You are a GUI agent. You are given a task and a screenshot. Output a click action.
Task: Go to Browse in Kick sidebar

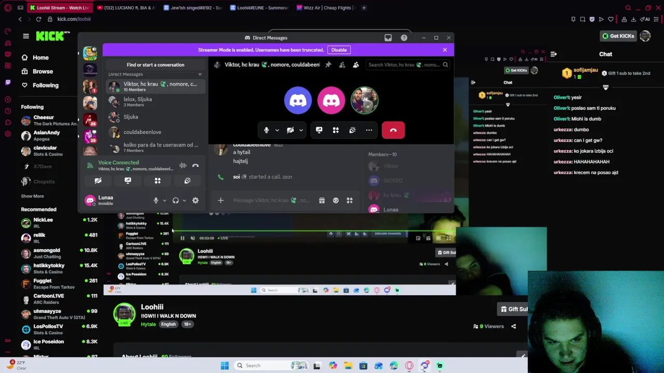tap(43, 71)
